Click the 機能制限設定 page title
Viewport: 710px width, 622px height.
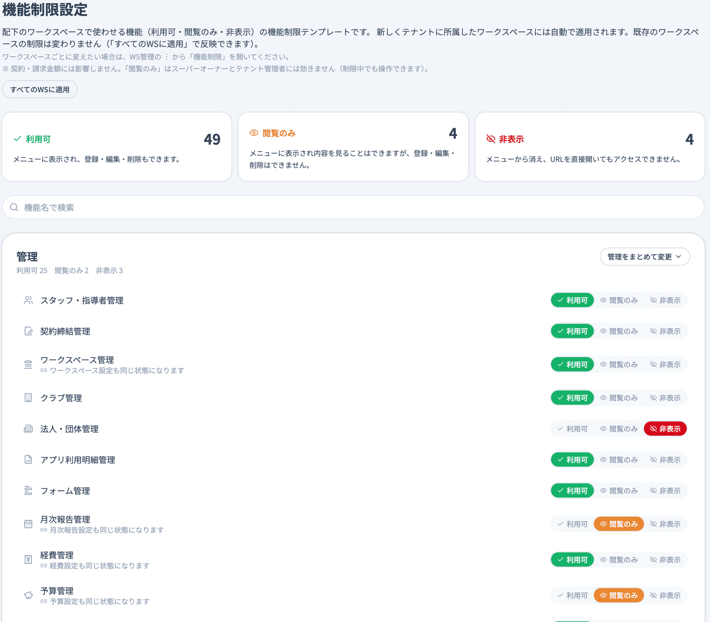(x=45, y=9)
